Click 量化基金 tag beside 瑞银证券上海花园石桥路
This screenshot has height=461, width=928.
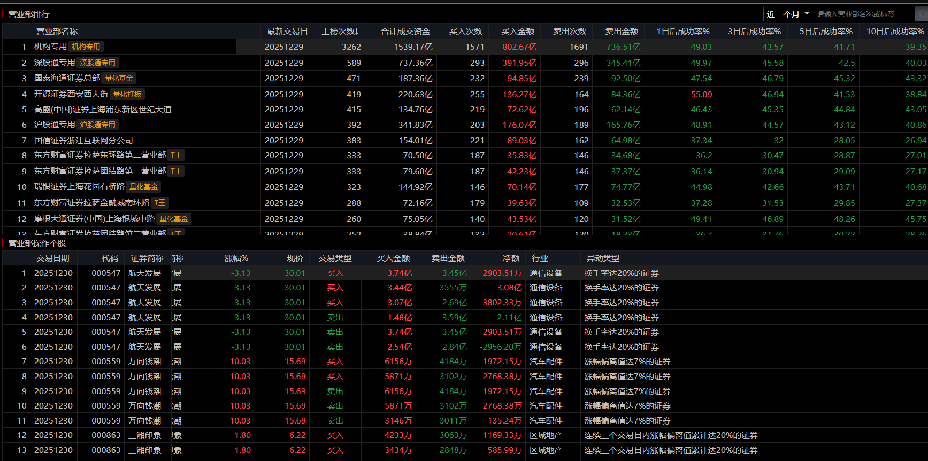click(x=144, y=187)
